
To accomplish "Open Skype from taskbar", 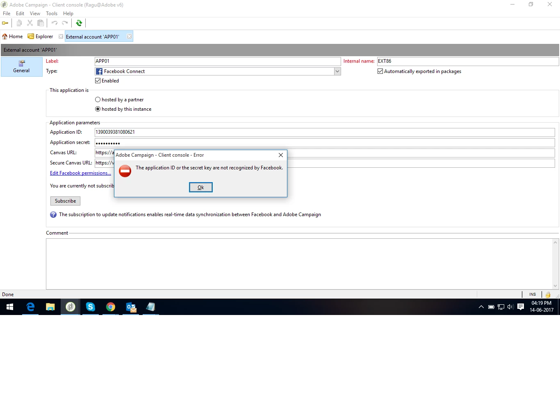I will click(x=91, y=307).
